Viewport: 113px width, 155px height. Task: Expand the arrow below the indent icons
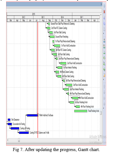[104, 108]
